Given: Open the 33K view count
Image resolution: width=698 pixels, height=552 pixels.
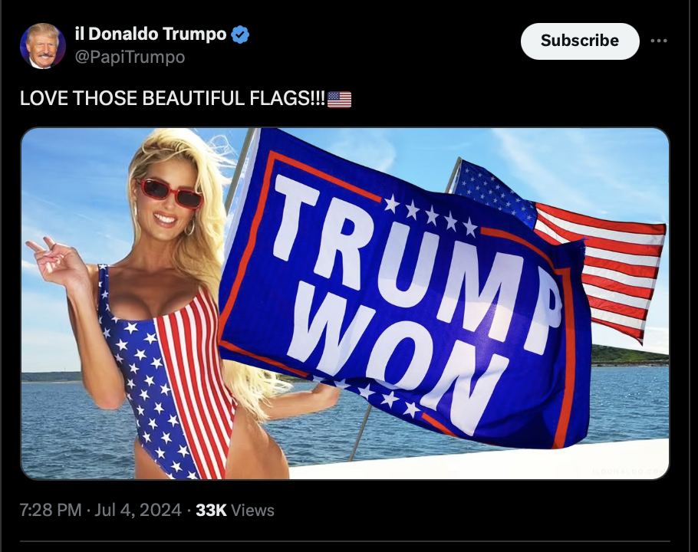Looking at the screenshot, I should (x=211, y=510).
